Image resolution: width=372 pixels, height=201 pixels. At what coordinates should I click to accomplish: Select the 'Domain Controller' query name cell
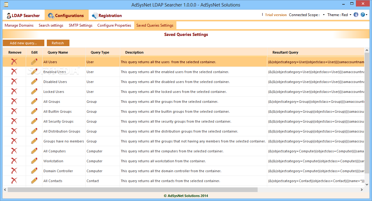(64, 171)
